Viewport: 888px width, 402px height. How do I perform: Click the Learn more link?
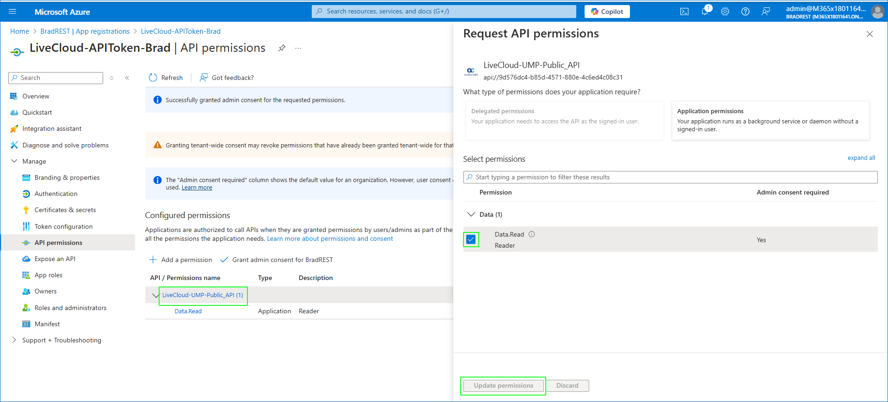197,188
